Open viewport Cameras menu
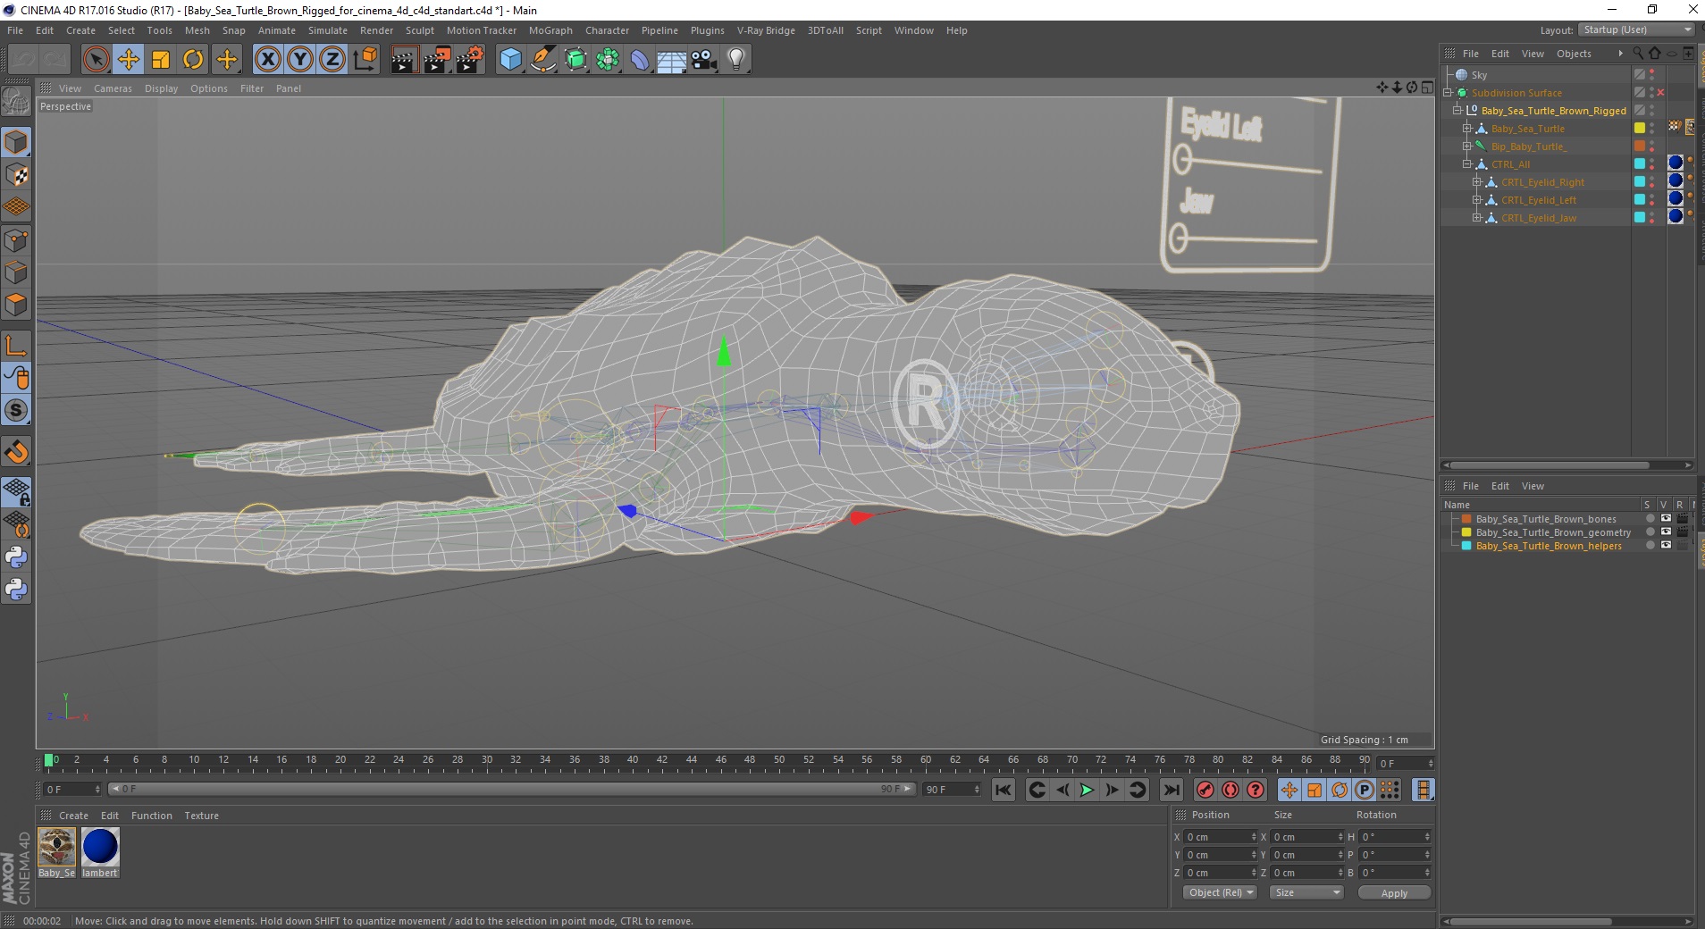This screenshot has height=929, width=1705. pyautogui.click(x=113, y=88)
